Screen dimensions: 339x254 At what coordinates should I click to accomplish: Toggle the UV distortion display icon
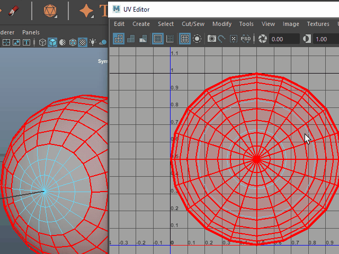coord(143,39)
